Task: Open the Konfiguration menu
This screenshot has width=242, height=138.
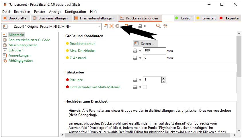Action: tap(75, 11)
